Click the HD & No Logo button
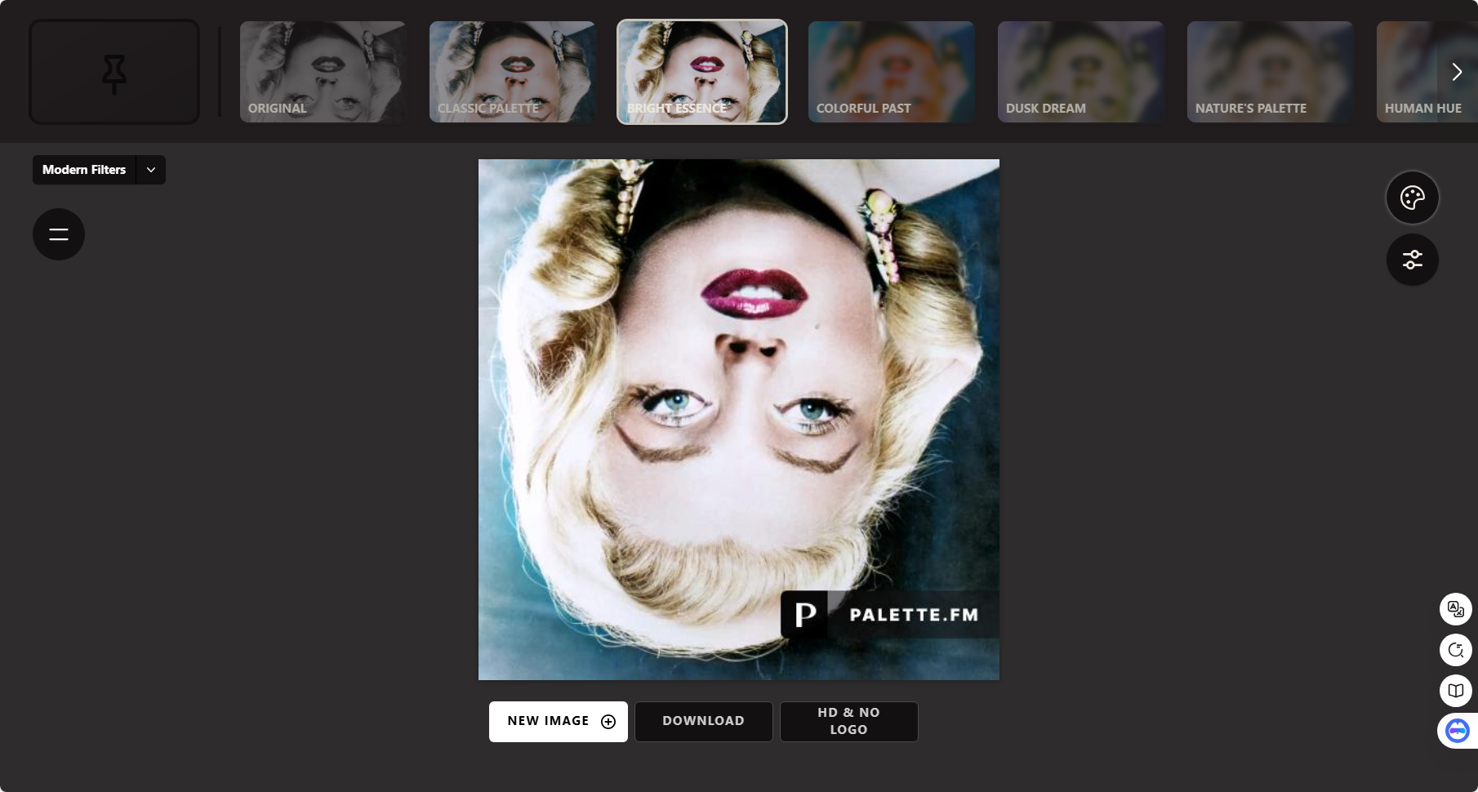1478x792 pixels. point(848,722)
